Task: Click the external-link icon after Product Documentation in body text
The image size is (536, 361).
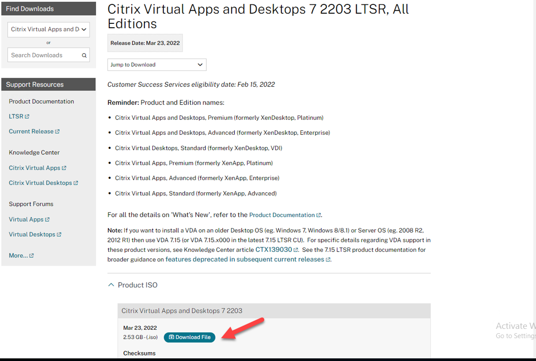Action: click(319, 215)
